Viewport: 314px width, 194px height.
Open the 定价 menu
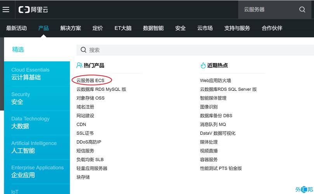[98, 28]
